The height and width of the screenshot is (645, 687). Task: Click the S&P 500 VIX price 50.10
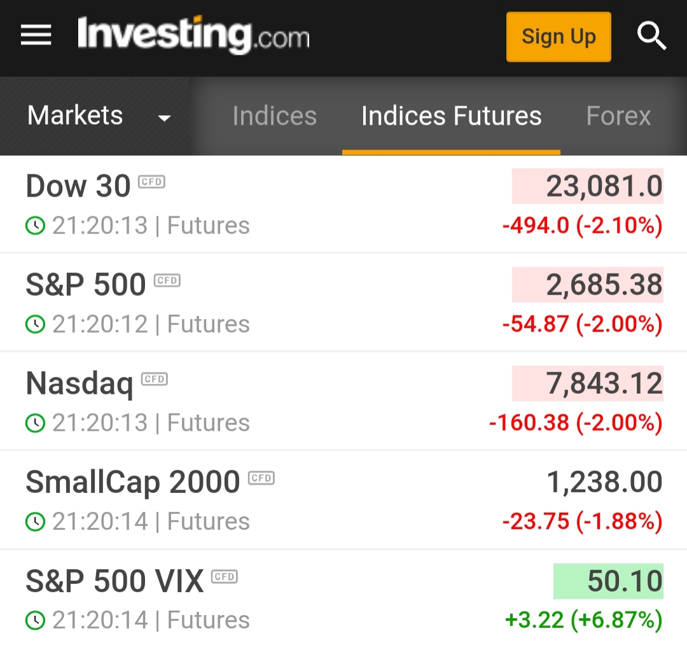coord(608,581)
